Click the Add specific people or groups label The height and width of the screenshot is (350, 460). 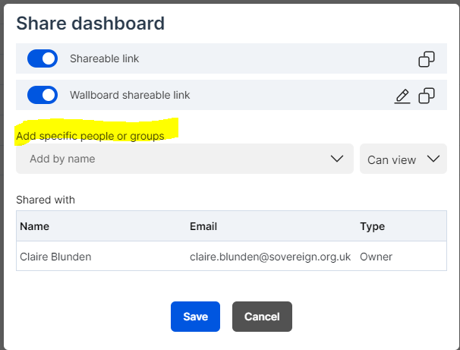[x=90, y=136]
